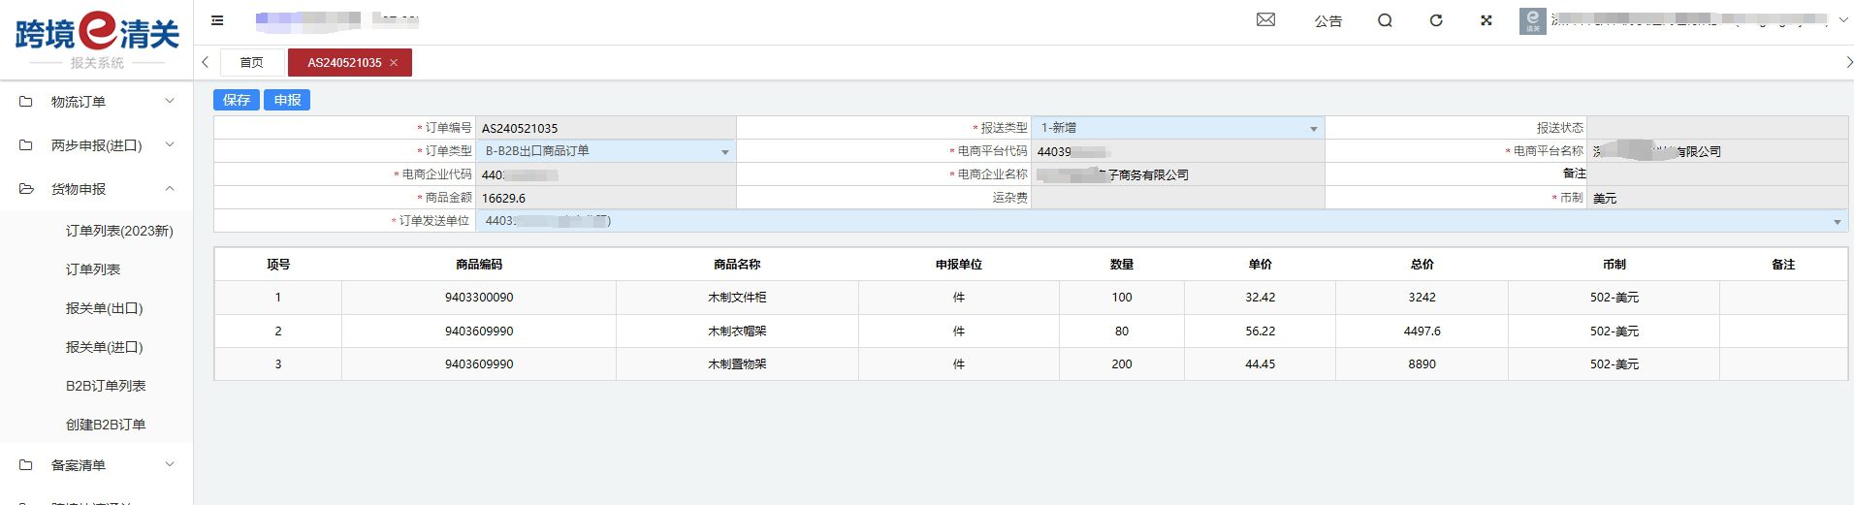Click the hamburger menu collapse icon
Viewport: 1854px width, 505px height.
(x=217, y=20)
